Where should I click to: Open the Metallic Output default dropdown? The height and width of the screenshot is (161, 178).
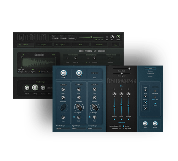click(x=62, y=128)
